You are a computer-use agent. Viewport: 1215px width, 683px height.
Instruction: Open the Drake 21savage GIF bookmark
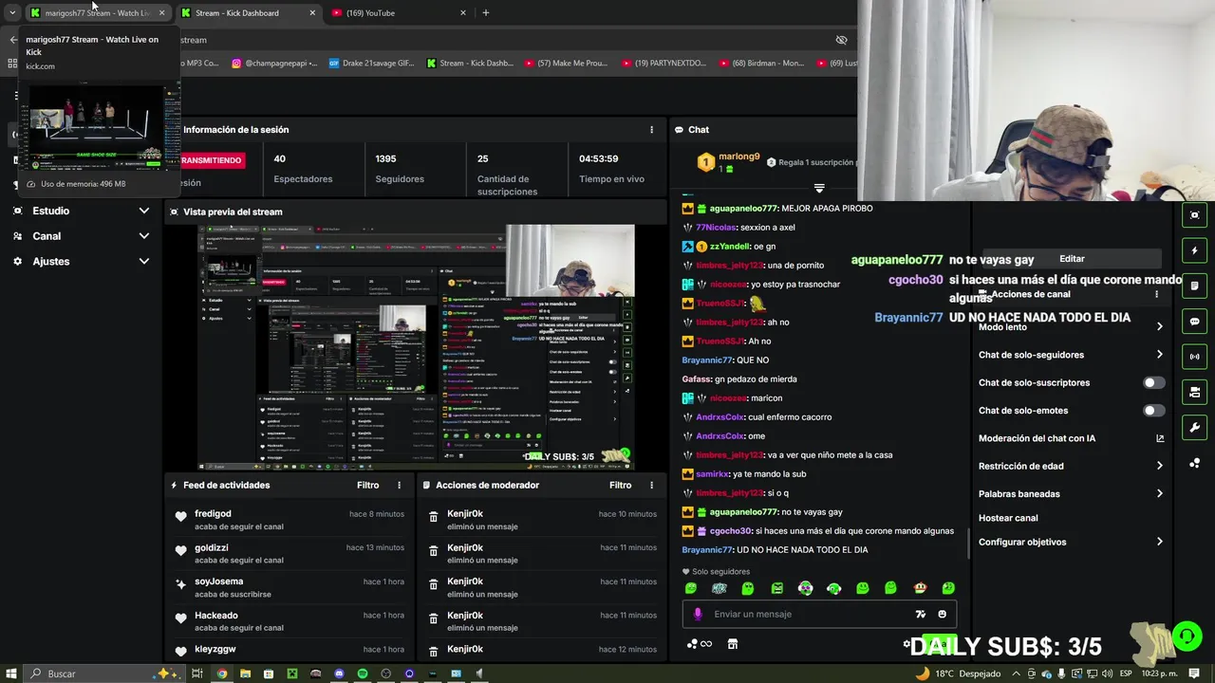pos(372,64)
